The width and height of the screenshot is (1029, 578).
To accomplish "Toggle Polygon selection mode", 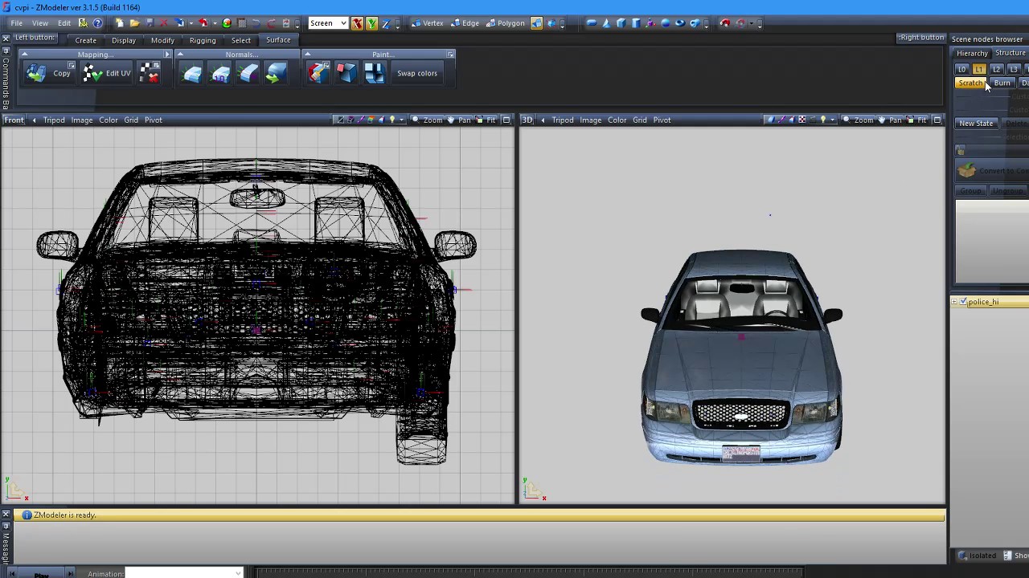I will [506, 23].
